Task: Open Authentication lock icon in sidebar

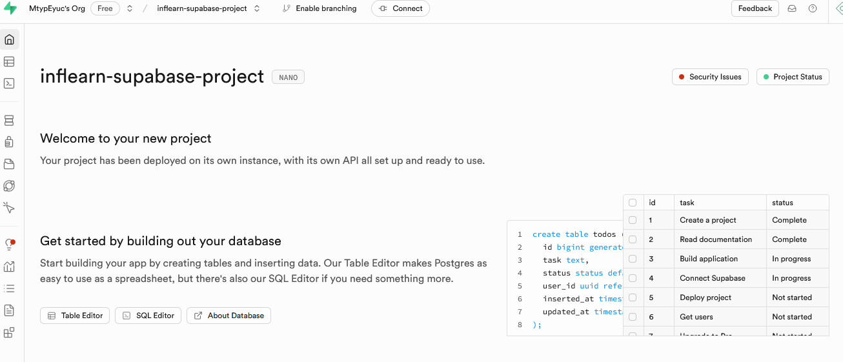Action: click(9, 142)
